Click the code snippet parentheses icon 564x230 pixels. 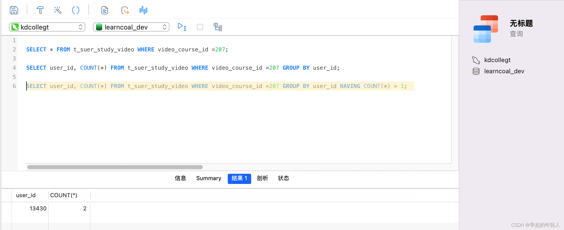[76, 10]
